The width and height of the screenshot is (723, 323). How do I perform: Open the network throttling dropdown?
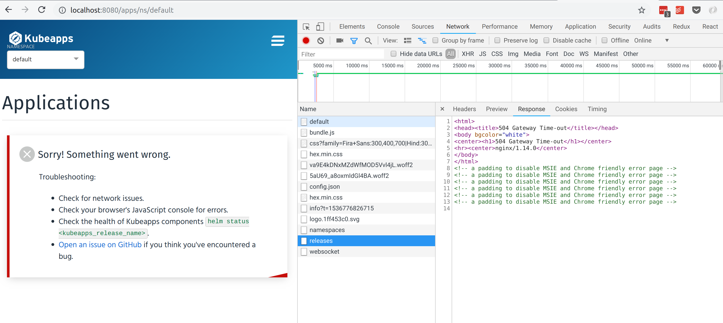click(x=667, y=40)
